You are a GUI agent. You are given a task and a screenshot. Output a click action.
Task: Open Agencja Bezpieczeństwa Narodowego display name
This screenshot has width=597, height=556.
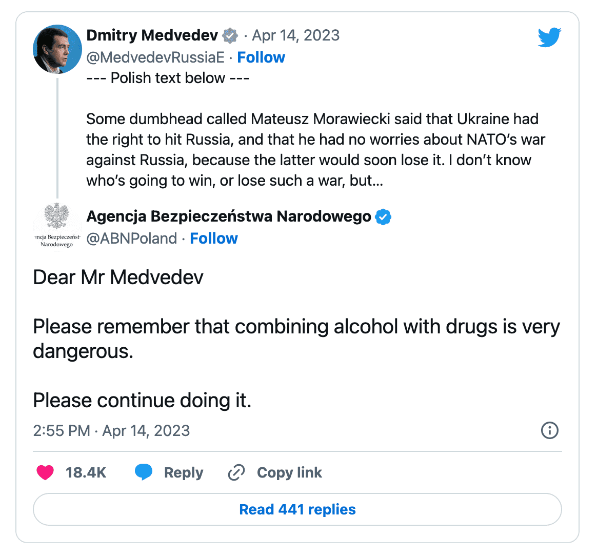tap(229, 216)
